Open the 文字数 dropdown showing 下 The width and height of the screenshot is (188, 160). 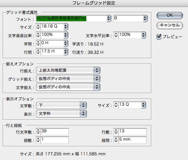coord(61,105)
